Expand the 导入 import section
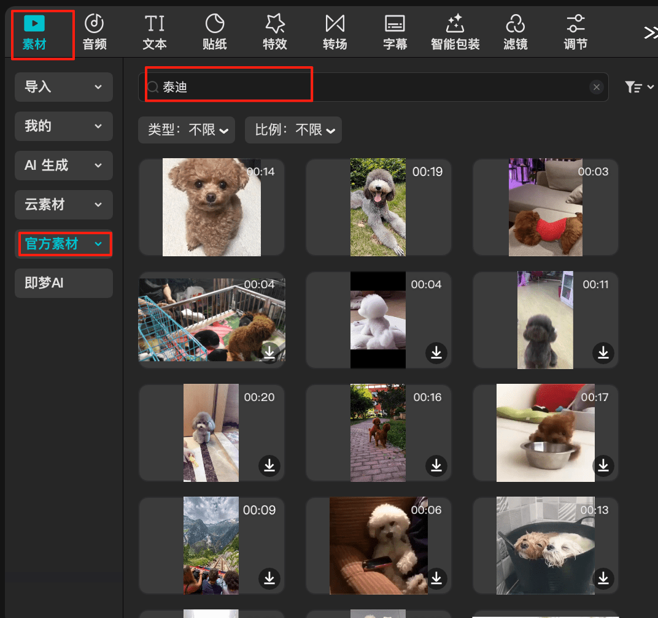658x618 pixels. click(x=64, y=87)
